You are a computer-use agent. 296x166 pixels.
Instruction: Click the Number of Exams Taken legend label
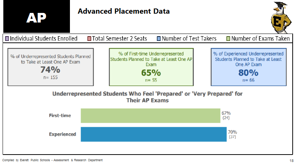pyautogui.click(x=260, y=39)
